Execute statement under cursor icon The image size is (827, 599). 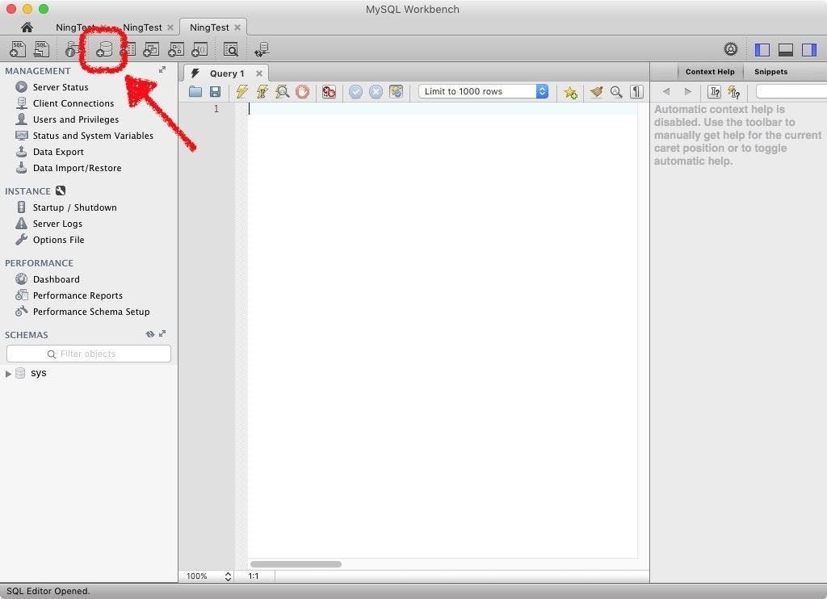[262, 91]
